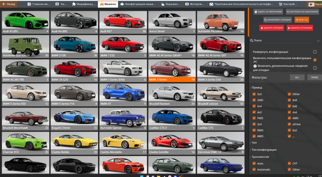Click the trash icon on Удалить текущую
This screenshot has height=177, width=322.
(x=262, y=28)
